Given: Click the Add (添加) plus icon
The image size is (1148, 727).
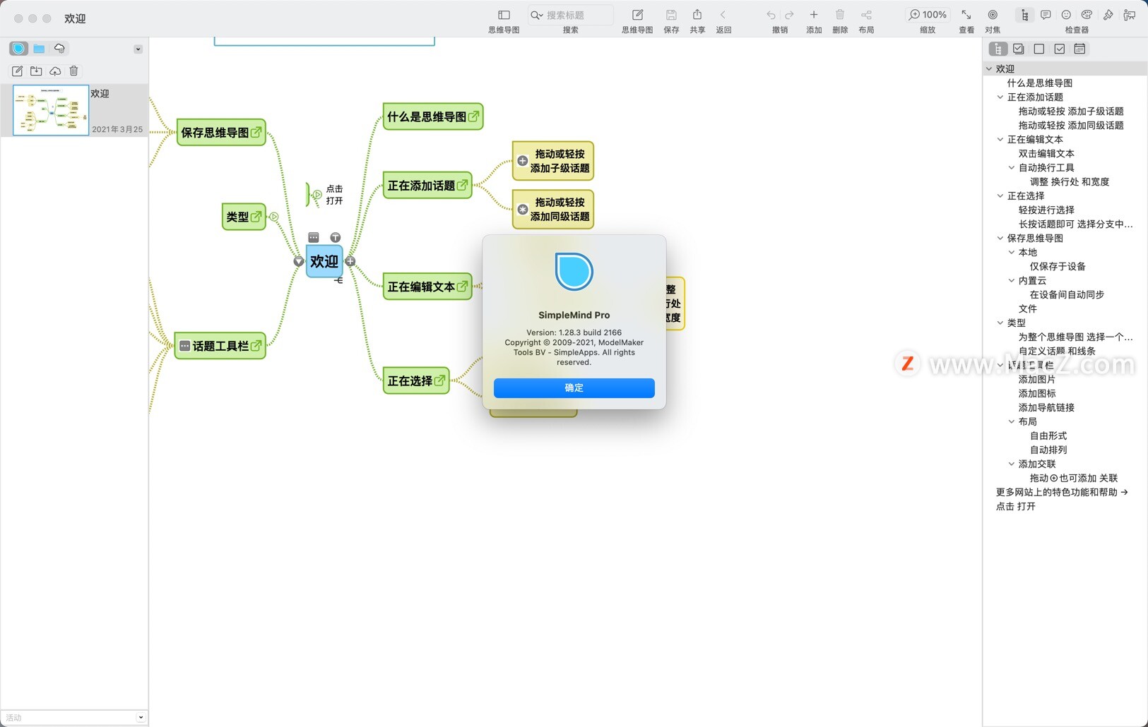Looking at the screenshot, I should (814, 15).
